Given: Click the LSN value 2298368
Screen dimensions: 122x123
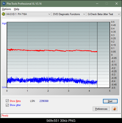Looking at the screenshot, I should coord(44,101).
